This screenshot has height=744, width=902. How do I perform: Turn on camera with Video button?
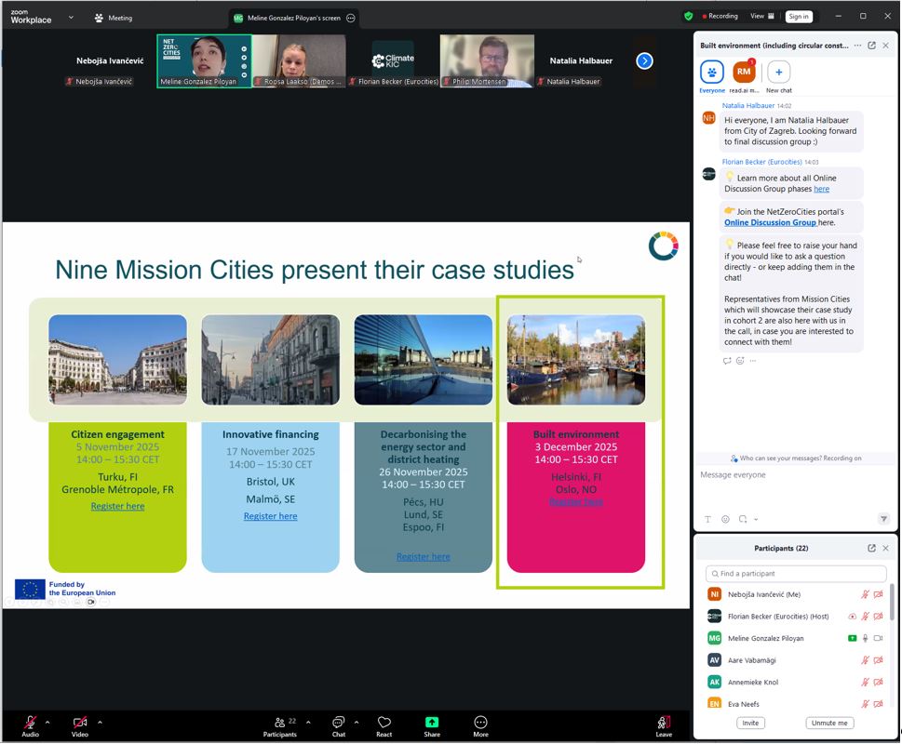pos(80,723)
